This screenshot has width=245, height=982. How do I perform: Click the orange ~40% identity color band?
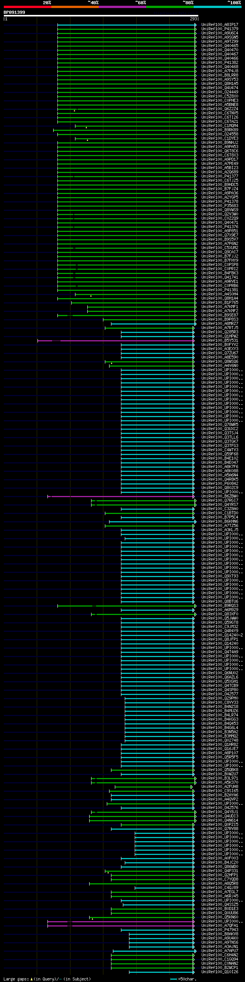[x=75, y=7]
